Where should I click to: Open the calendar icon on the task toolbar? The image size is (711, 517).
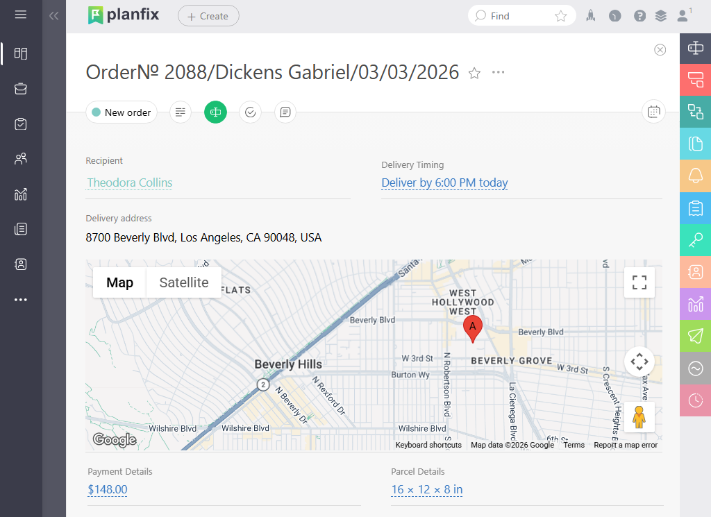pos(653,112)
